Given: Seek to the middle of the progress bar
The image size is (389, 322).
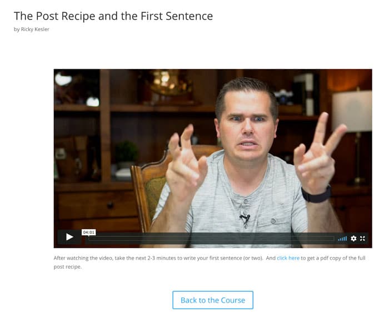Looking at the screenshot, I should click(x=211, y=239).
